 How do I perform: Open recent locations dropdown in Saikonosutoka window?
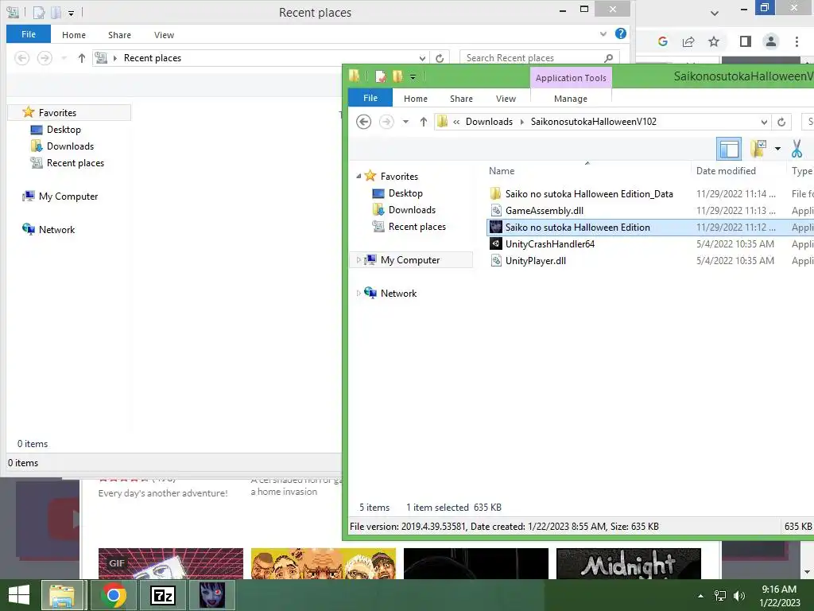click(406, 122)
